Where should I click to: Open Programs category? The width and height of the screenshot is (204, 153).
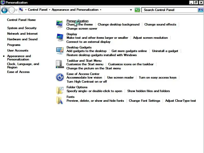[14, 45]
